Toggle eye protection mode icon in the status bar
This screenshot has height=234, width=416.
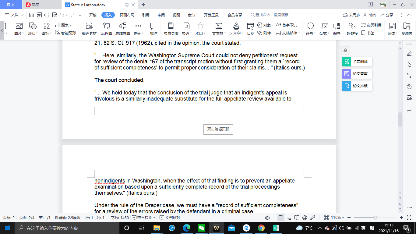coord(267,218)
